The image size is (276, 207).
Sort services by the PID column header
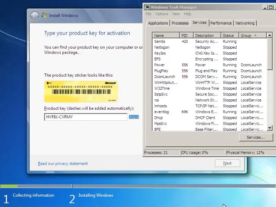click(x=186, y=36)
